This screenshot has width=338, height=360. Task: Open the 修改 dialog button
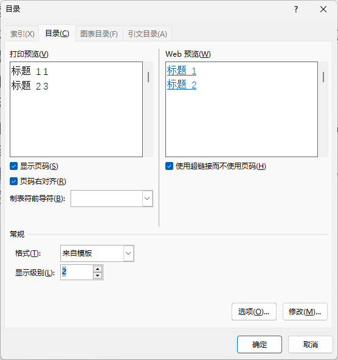305,311
